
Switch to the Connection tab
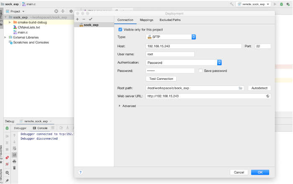(125, 20)
